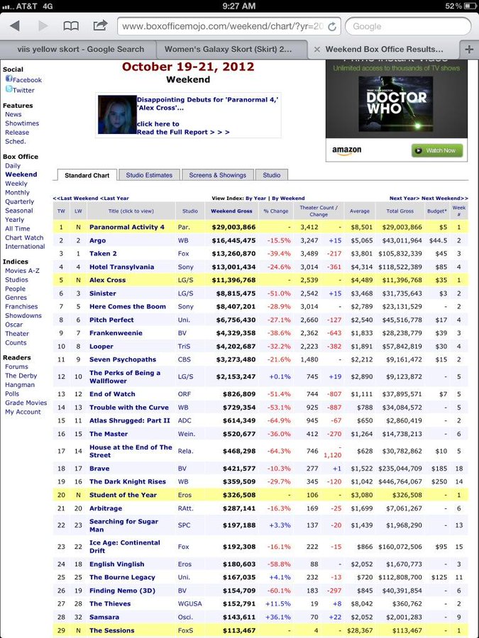Switch to viis yellow skort Google Search tab
The height and width of the screenshot is (638, 479).
pos(81,49)
